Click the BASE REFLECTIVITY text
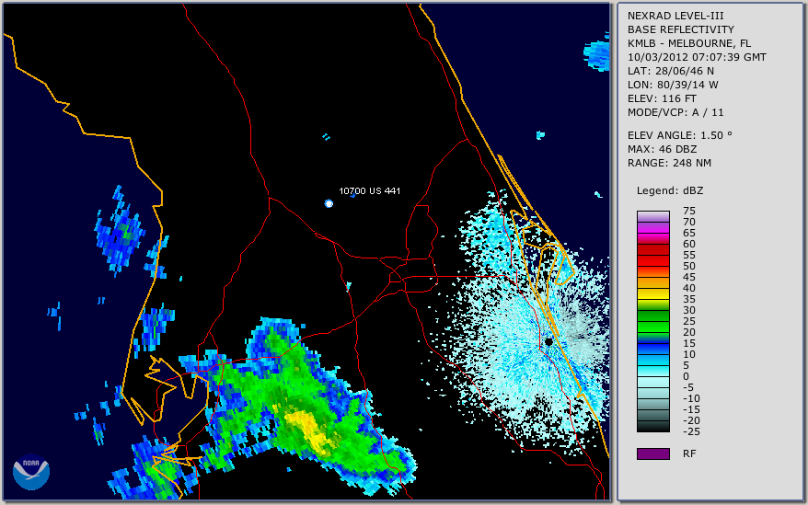This screenshot has width=808, height=505. 680,29
